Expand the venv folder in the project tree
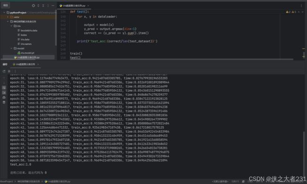The width and height of the screenshot is (307, 184). (x=8, y=17)
